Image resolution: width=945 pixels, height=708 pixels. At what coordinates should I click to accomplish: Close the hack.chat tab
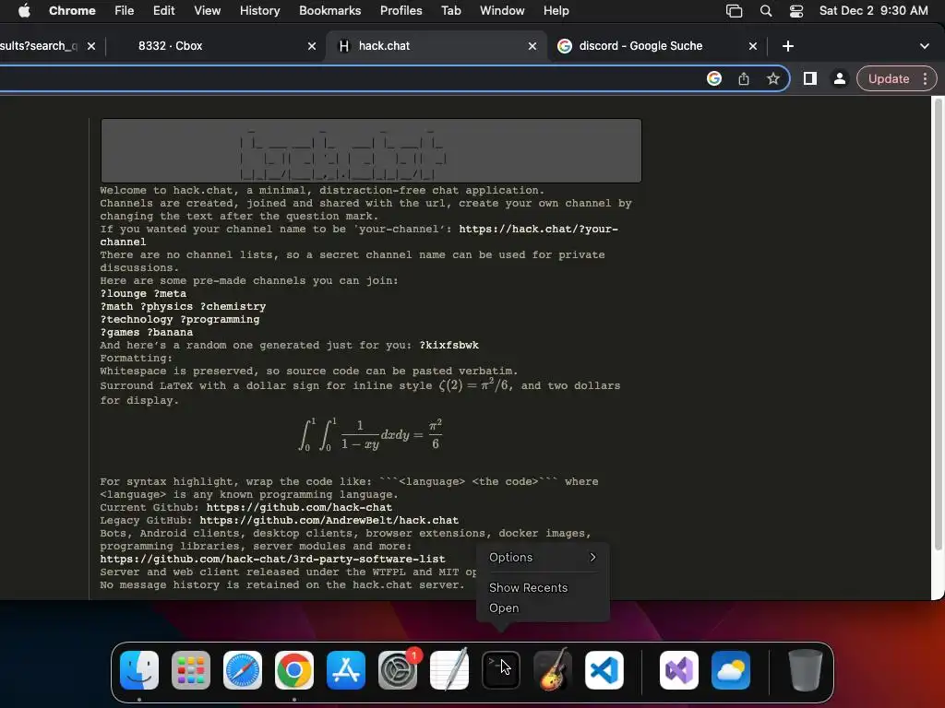click(532, 46)
